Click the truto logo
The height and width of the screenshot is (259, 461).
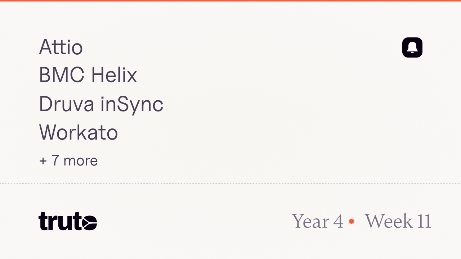[68, 221]
